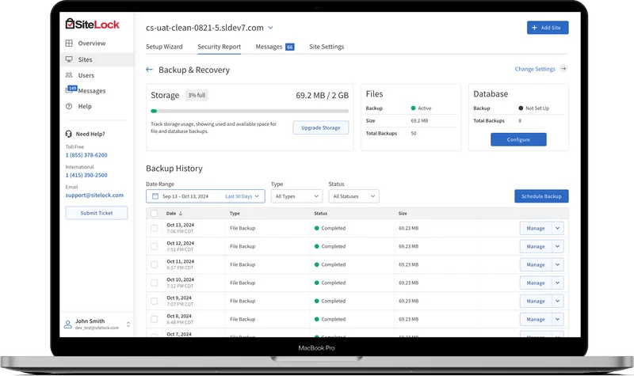Open the Last 30 Days date range dropdown
Image resolution: width=634 pixels, height=376 pixels.
point(243,196)
